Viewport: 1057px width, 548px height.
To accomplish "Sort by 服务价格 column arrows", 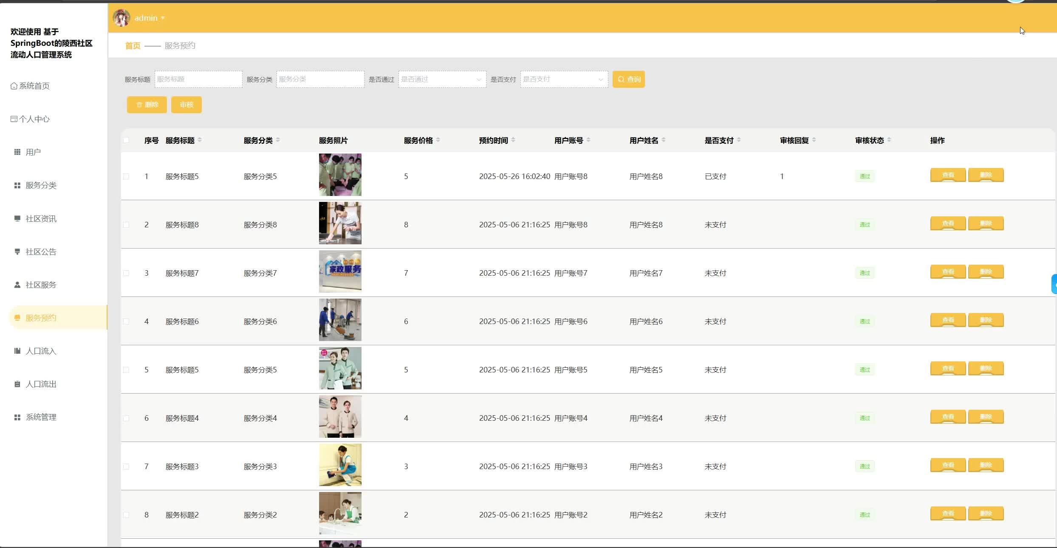I will (438, 140).
